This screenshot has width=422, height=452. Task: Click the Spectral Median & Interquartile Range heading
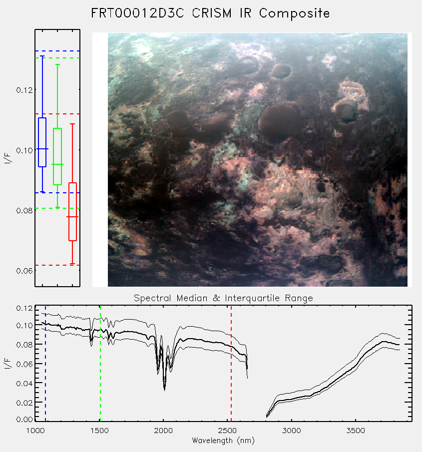pos(223,298)
